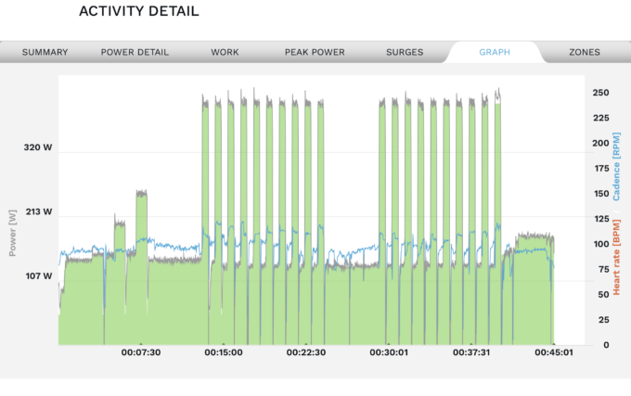Click the 00:30:01 time axis label
Viewport: 631px width, 396px height.
coord(389,352)
